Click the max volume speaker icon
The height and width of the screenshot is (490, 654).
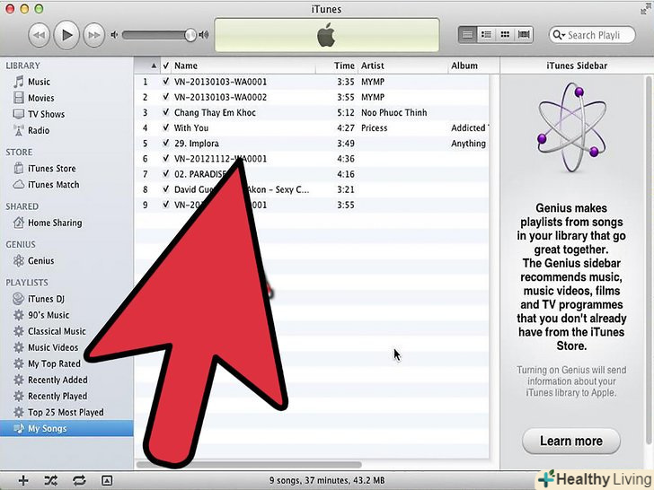point(204,35)
